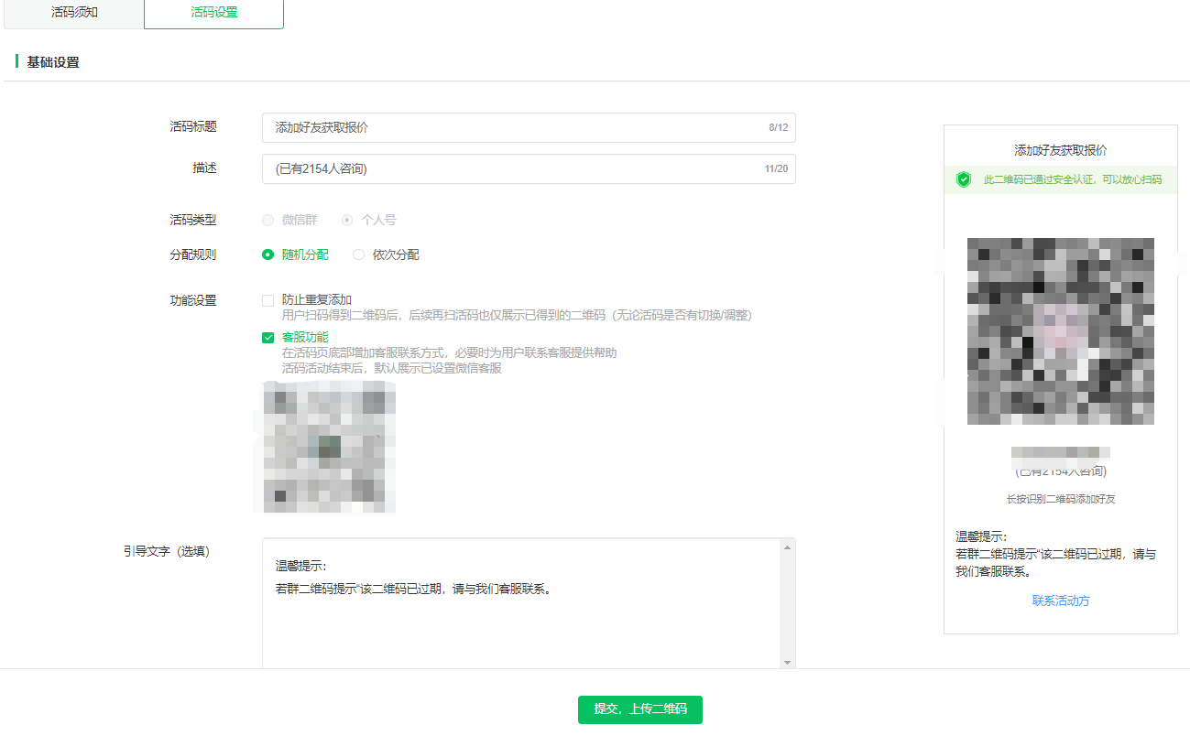Click inside the 引导文字 text area
1190x736 pixels.
coord(521,603)
